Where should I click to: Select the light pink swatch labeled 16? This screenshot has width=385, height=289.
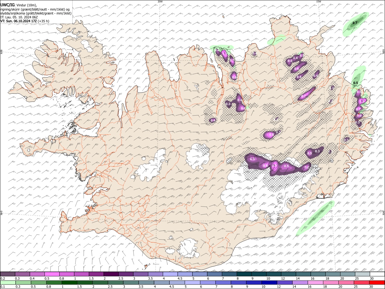315,283
